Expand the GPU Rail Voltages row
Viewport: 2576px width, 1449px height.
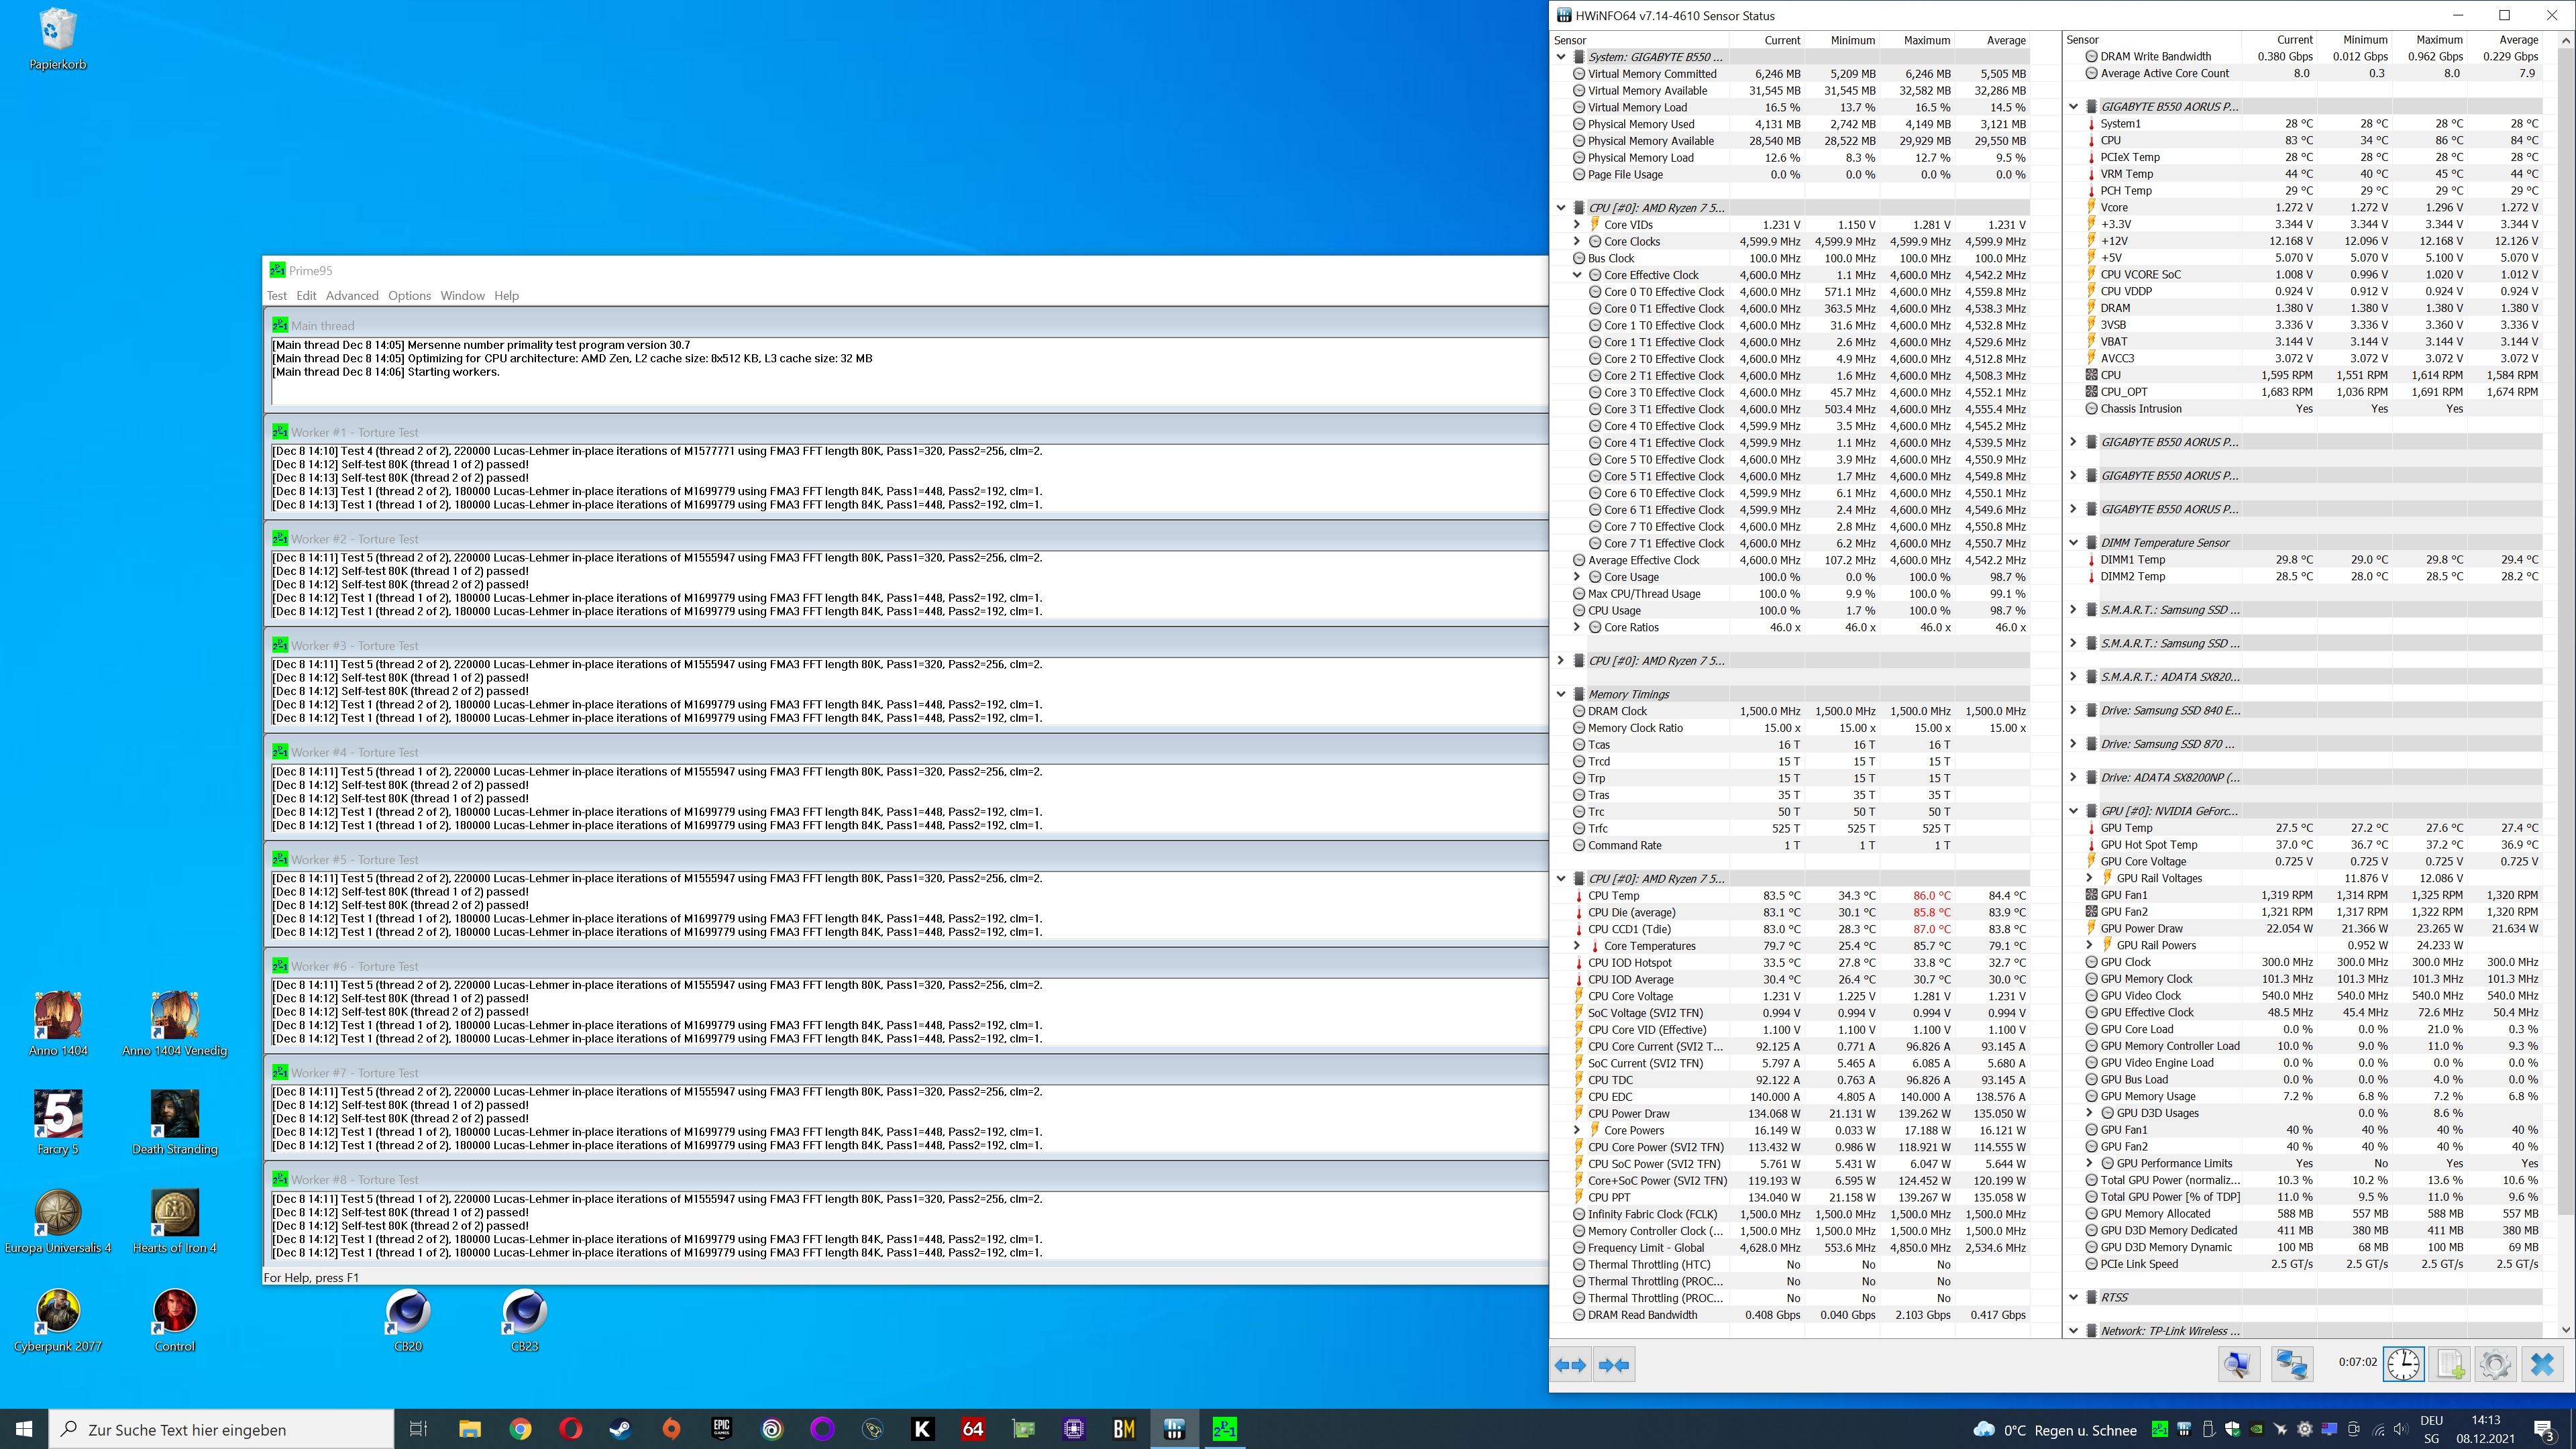point(2089,878)
